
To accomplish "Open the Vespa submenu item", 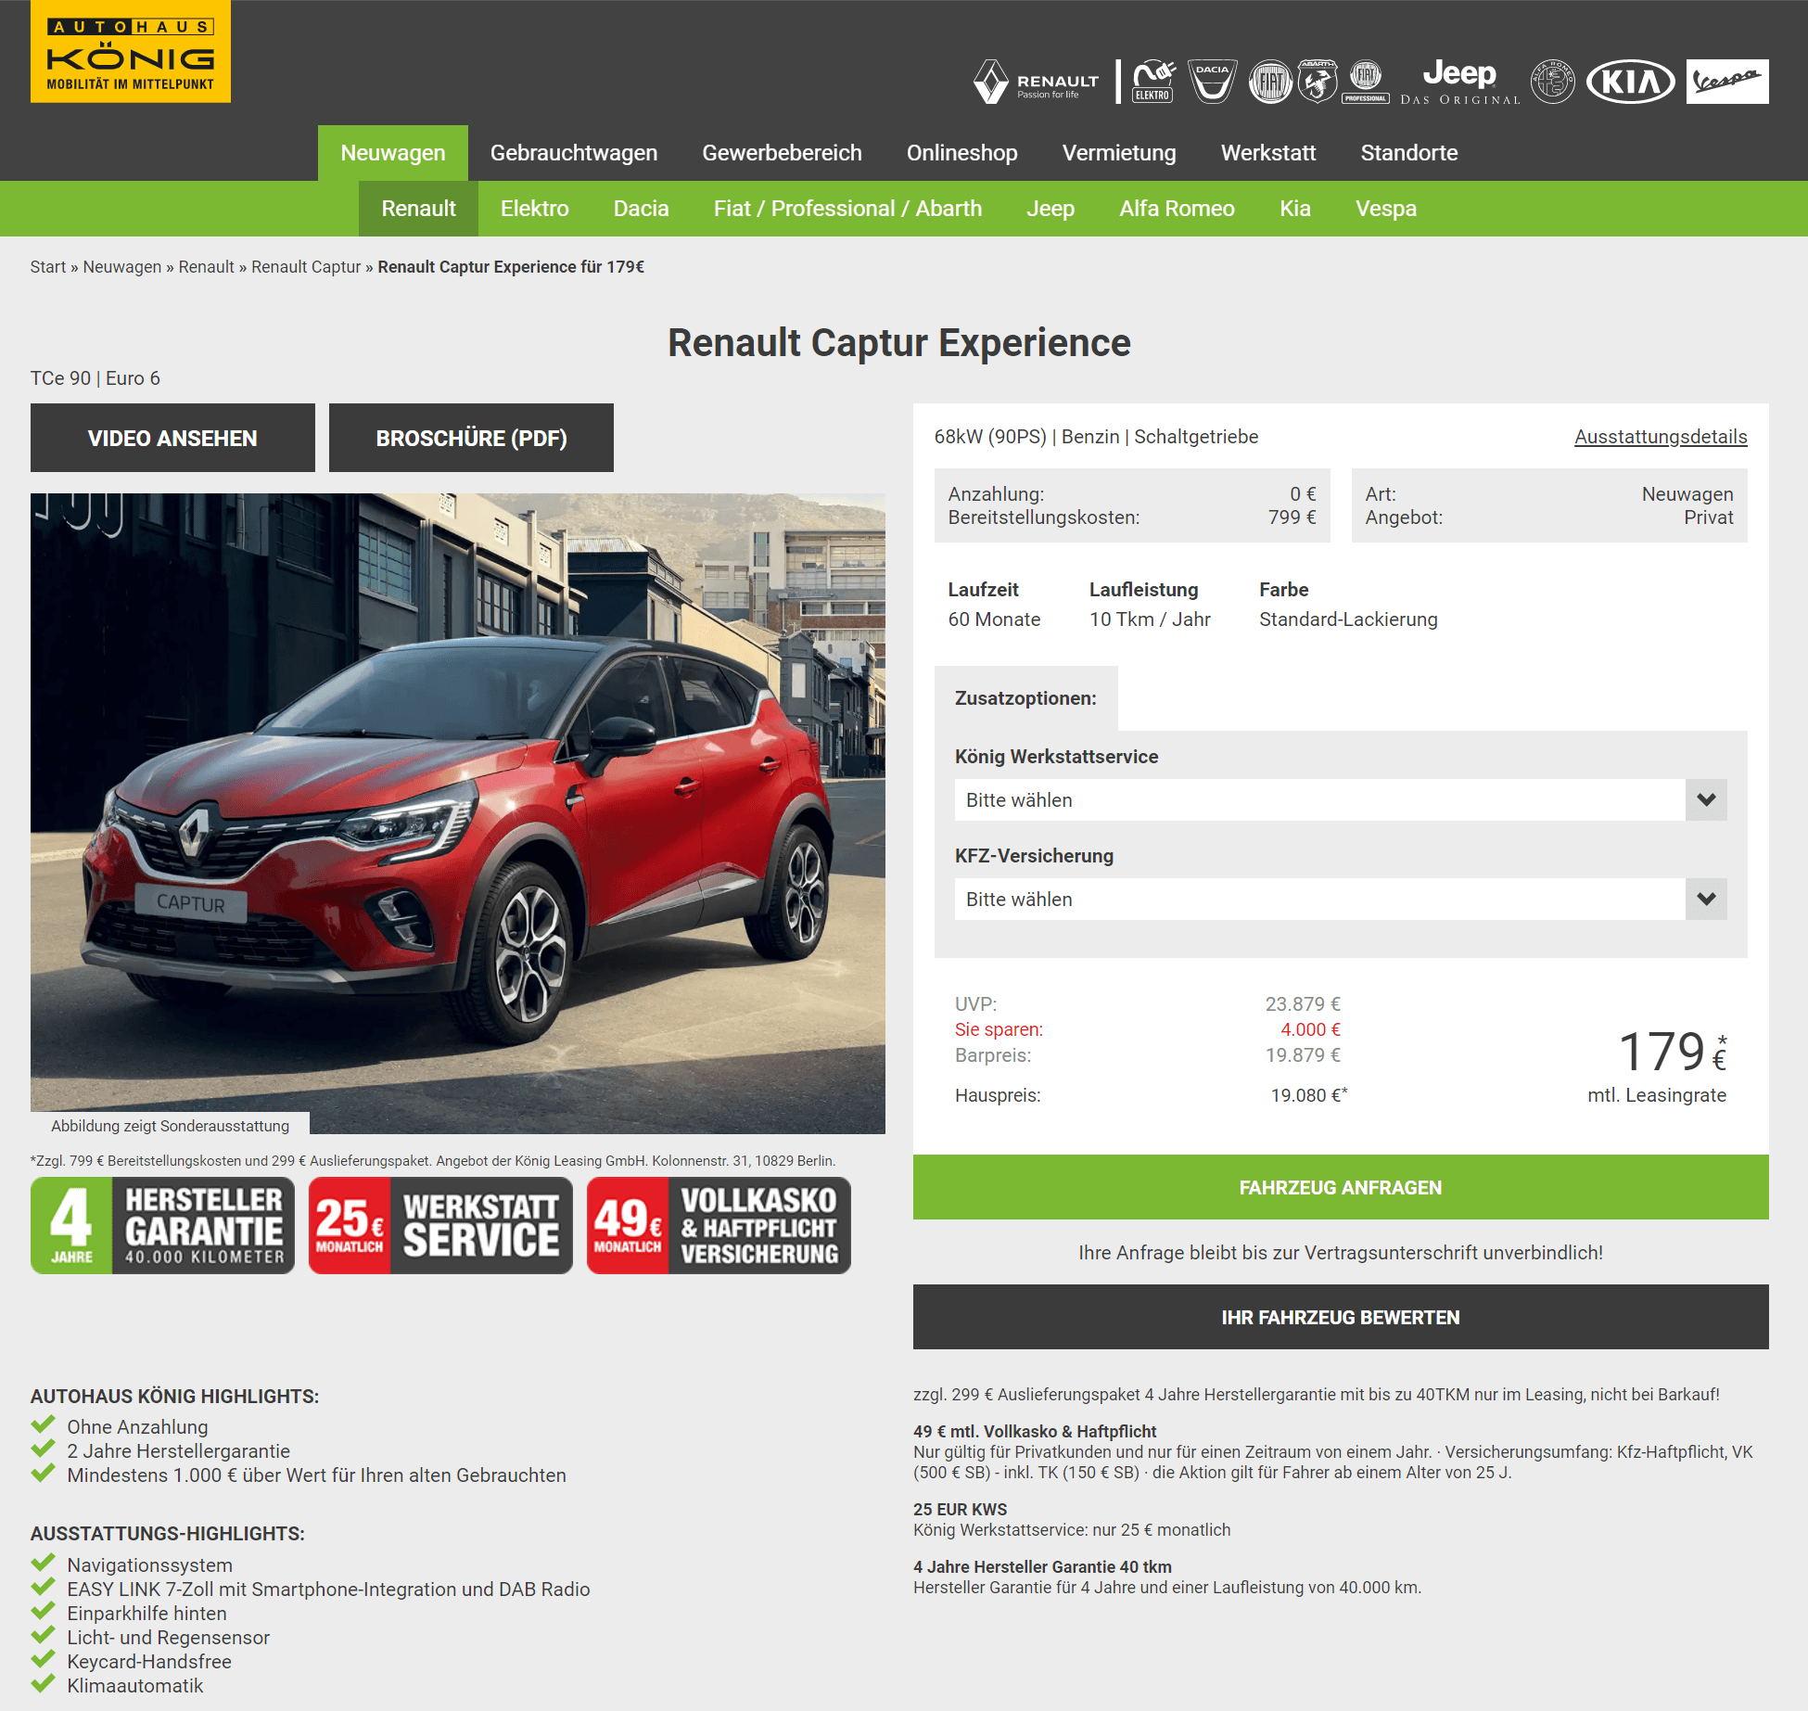I will coord(1386,209).
